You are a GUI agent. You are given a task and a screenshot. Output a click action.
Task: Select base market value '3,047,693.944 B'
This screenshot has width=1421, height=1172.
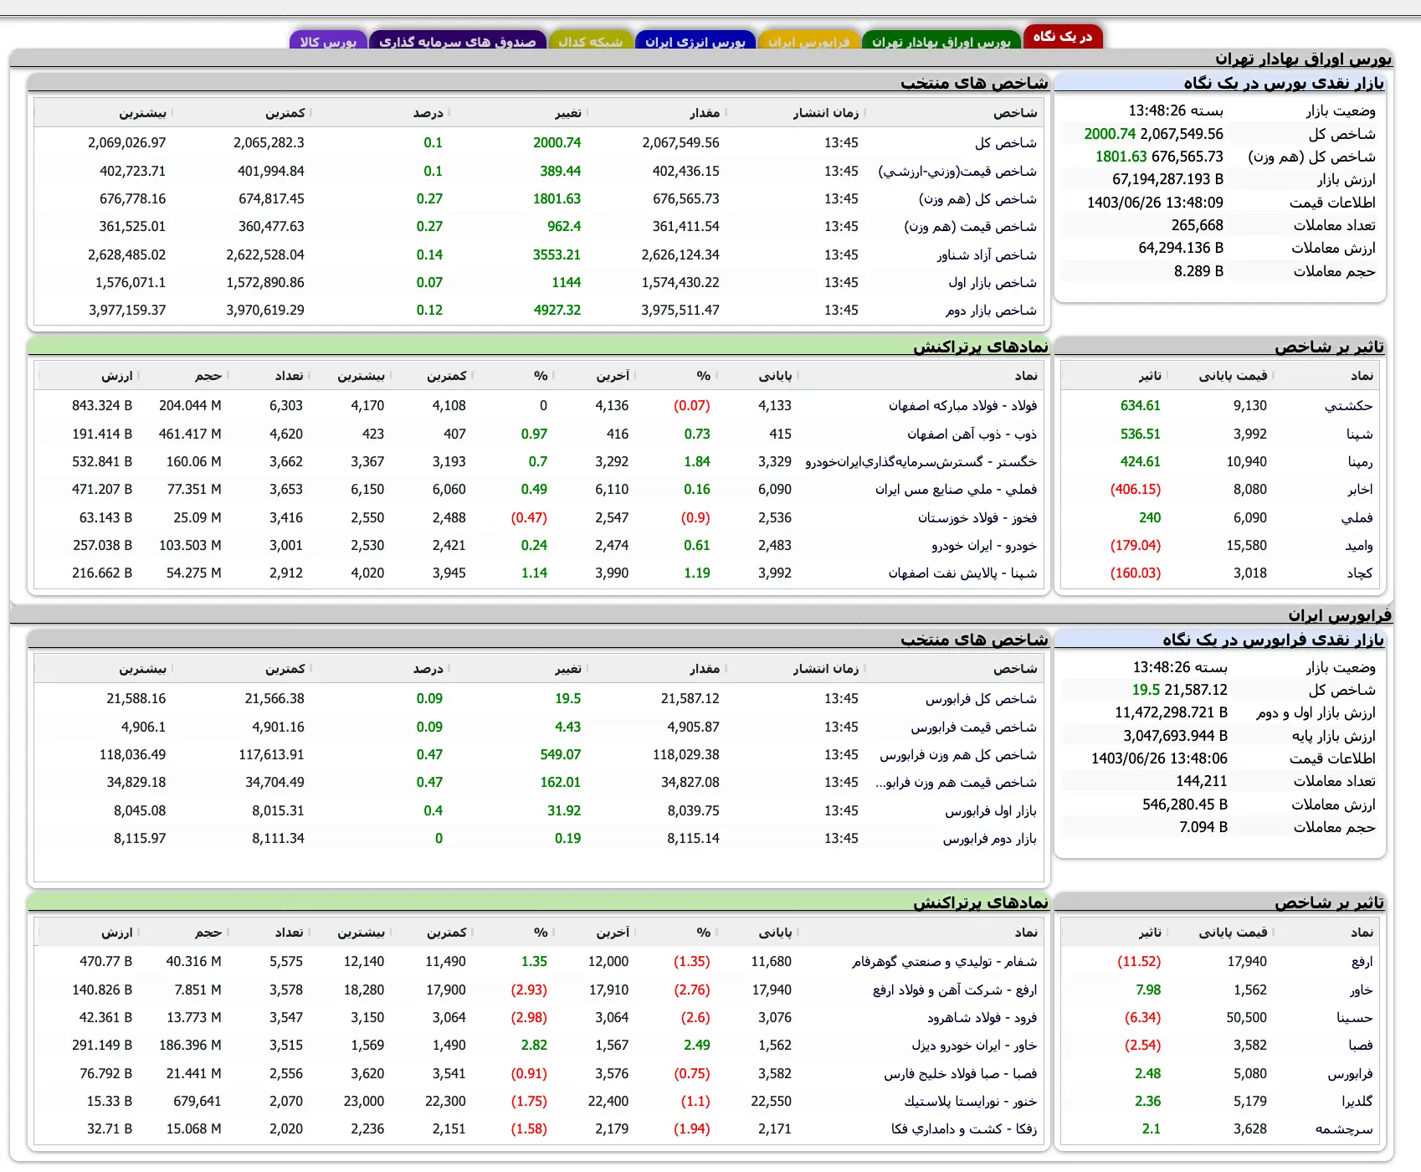pyautogui.click(x=1175, y=737)
